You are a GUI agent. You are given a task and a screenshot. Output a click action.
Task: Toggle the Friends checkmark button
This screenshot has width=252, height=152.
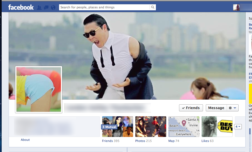[x=191, y=108]
